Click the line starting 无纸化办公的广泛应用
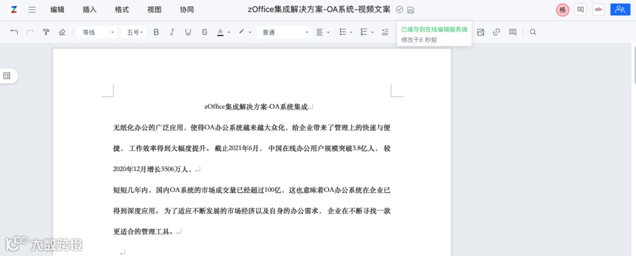The width and height of the screenshot is (636, 256). click(x=252, y=128)
